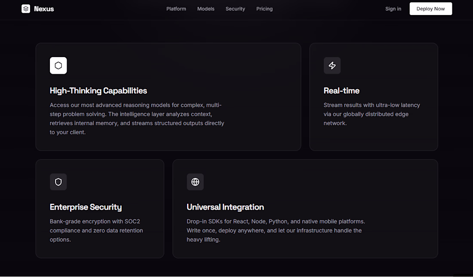Select the Universal Integration heading
Image resolution: width=473 pixels, height=277 pixels.
coord(225,207)
